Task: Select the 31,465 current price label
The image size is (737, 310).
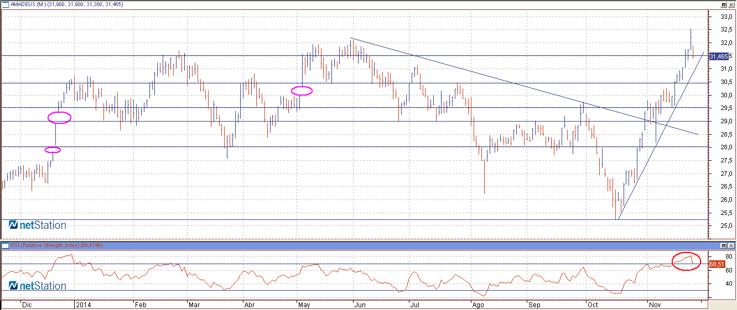Action: (x=718, y=56)
